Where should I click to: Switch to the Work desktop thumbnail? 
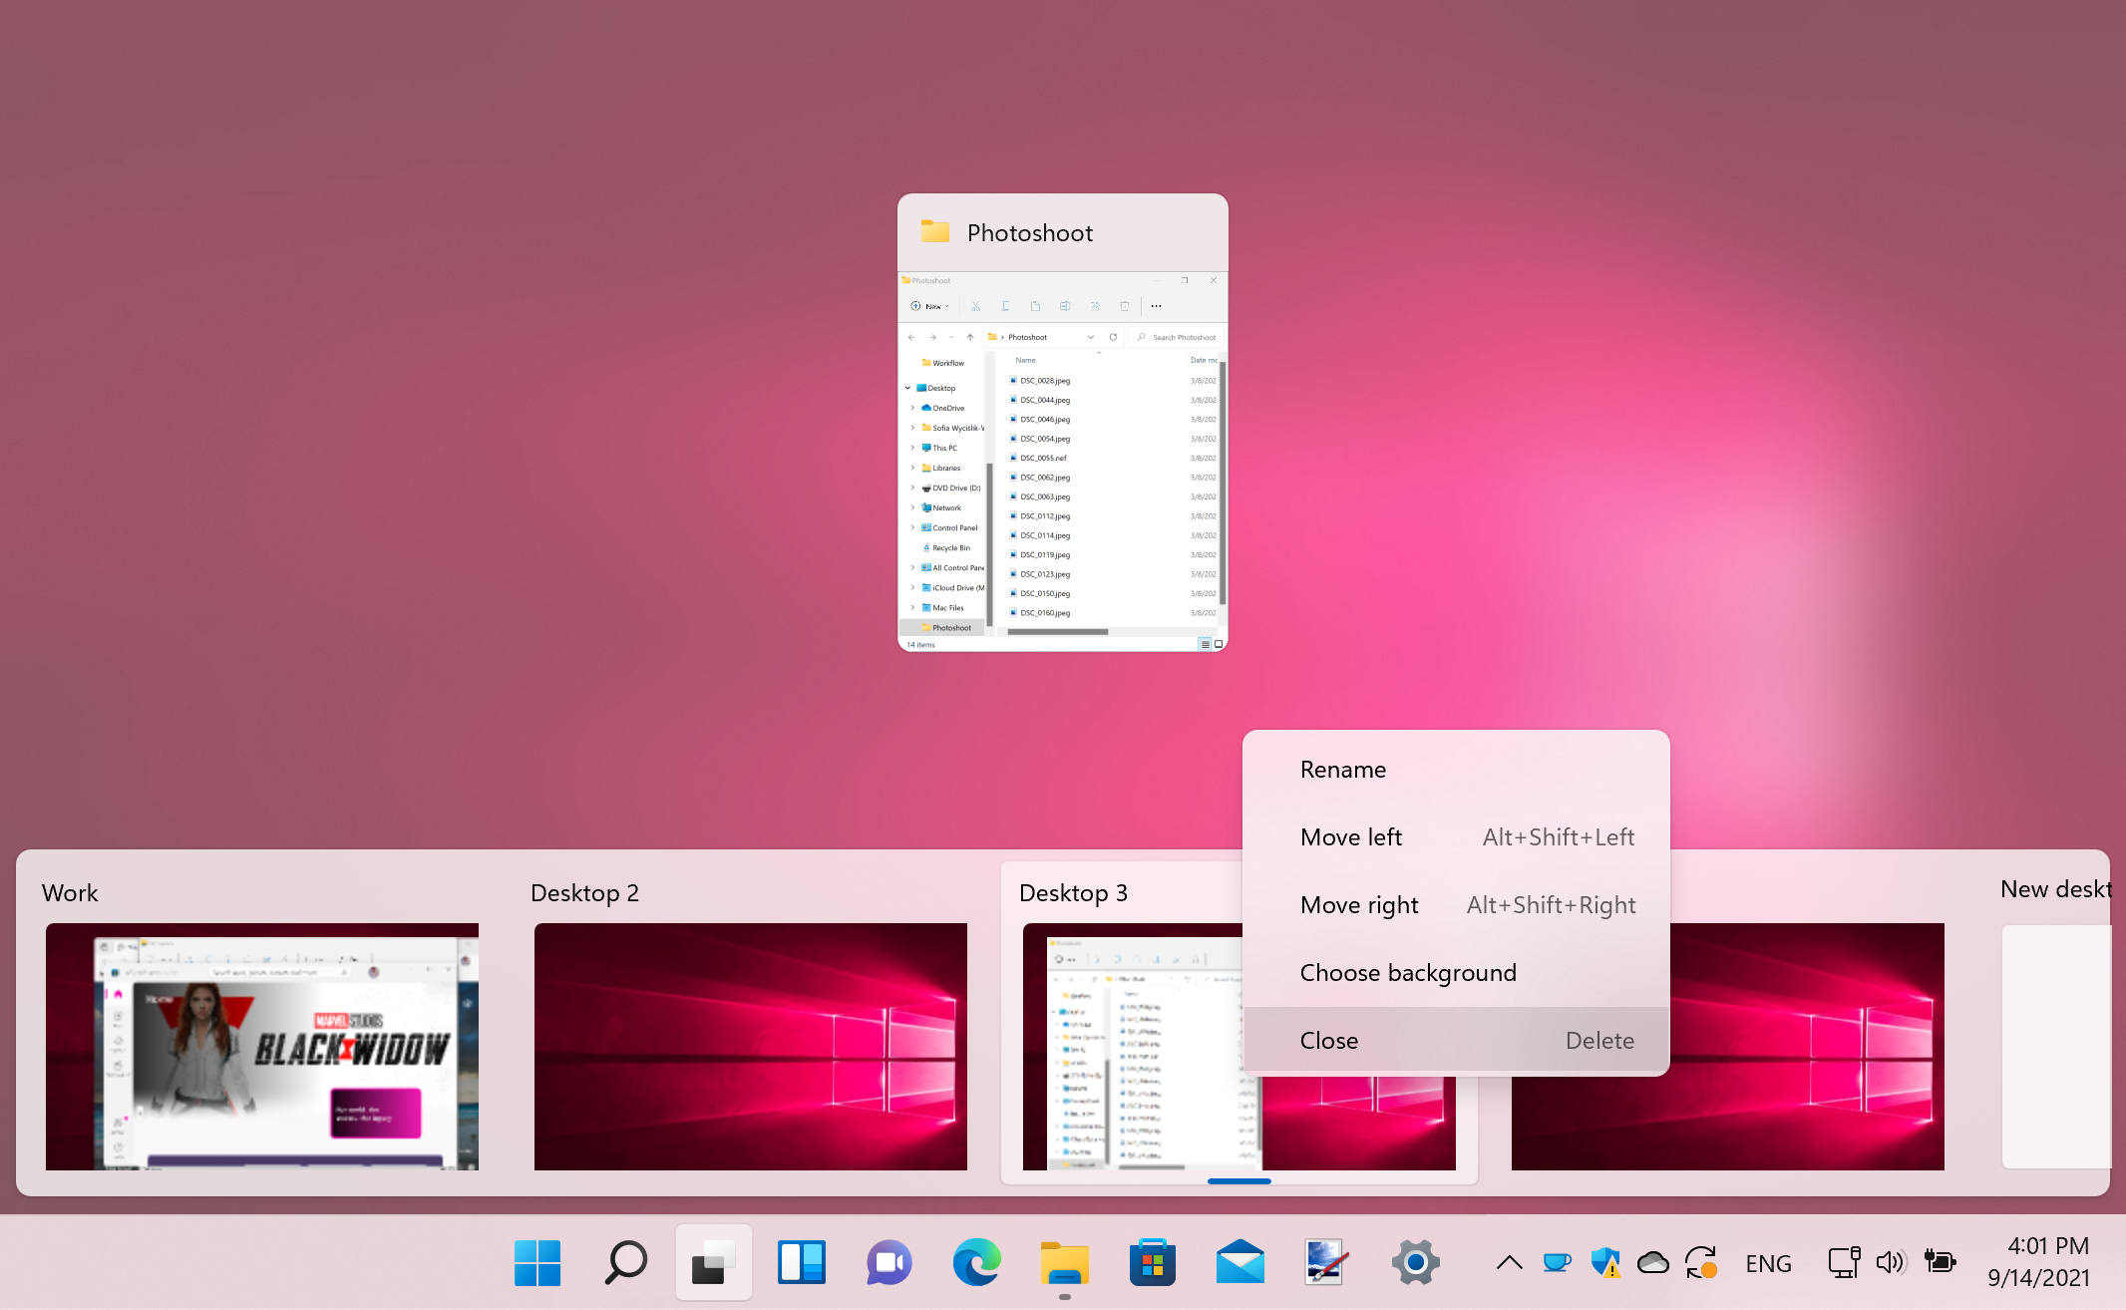coord(262,1046)
